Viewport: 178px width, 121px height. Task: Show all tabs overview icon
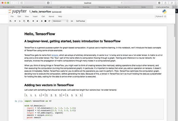tap(172, 3)
